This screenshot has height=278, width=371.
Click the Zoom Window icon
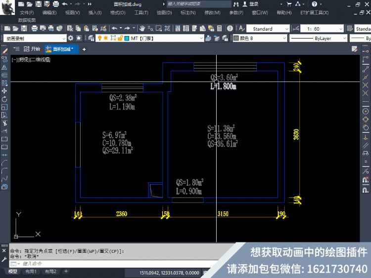coord(158,29)
